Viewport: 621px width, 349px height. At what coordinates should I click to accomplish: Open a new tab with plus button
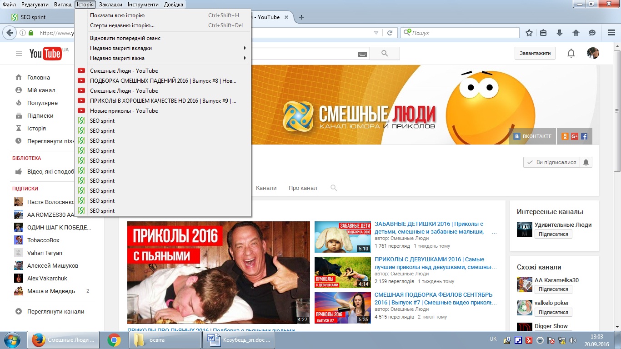(301, 17)
